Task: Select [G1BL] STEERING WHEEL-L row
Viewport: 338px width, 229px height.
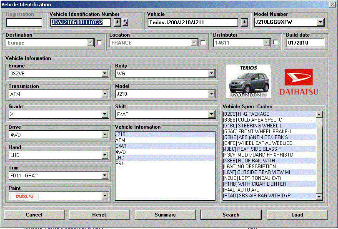Action: pos(270,126)
